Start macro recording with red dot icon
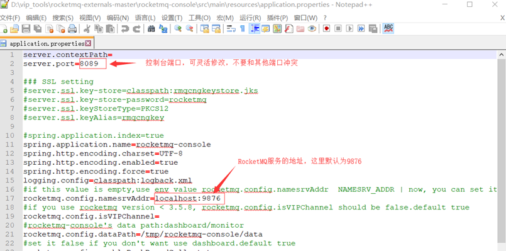The height and width of the screenshot is (251, 506). point(327,29)
